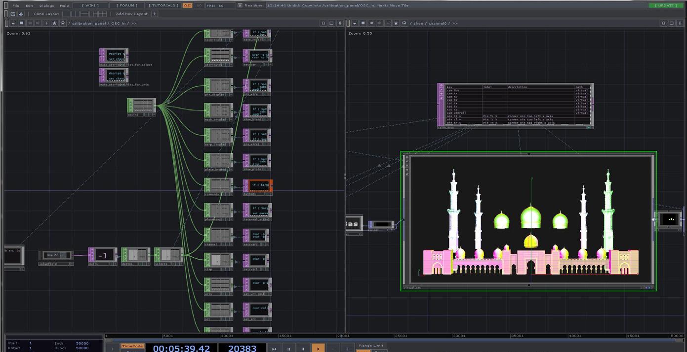This screenshot has width=687, height=352.
Task: Click the pause playback button
Action: pyautogui.click(x=288, y=349)
